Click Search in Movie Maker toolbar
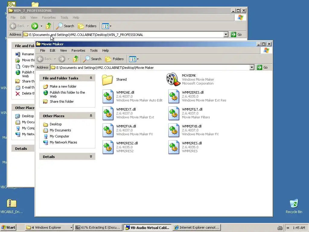The height and width of the screenshot is (232, 309). point(92,59)
